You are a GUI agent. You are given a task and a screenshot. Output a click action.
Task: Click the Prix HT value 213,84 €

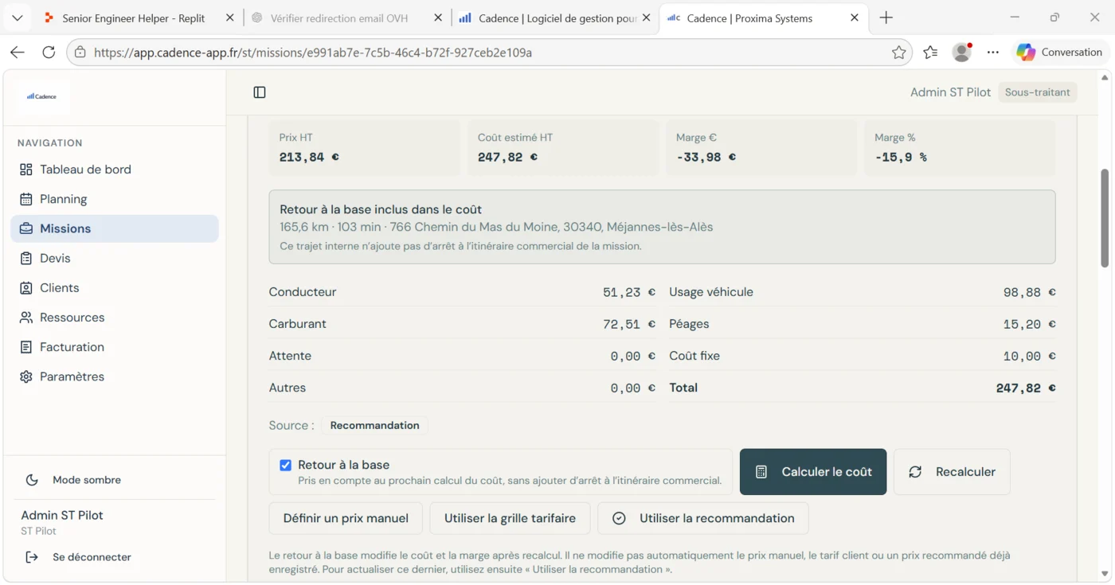(309, 158)
